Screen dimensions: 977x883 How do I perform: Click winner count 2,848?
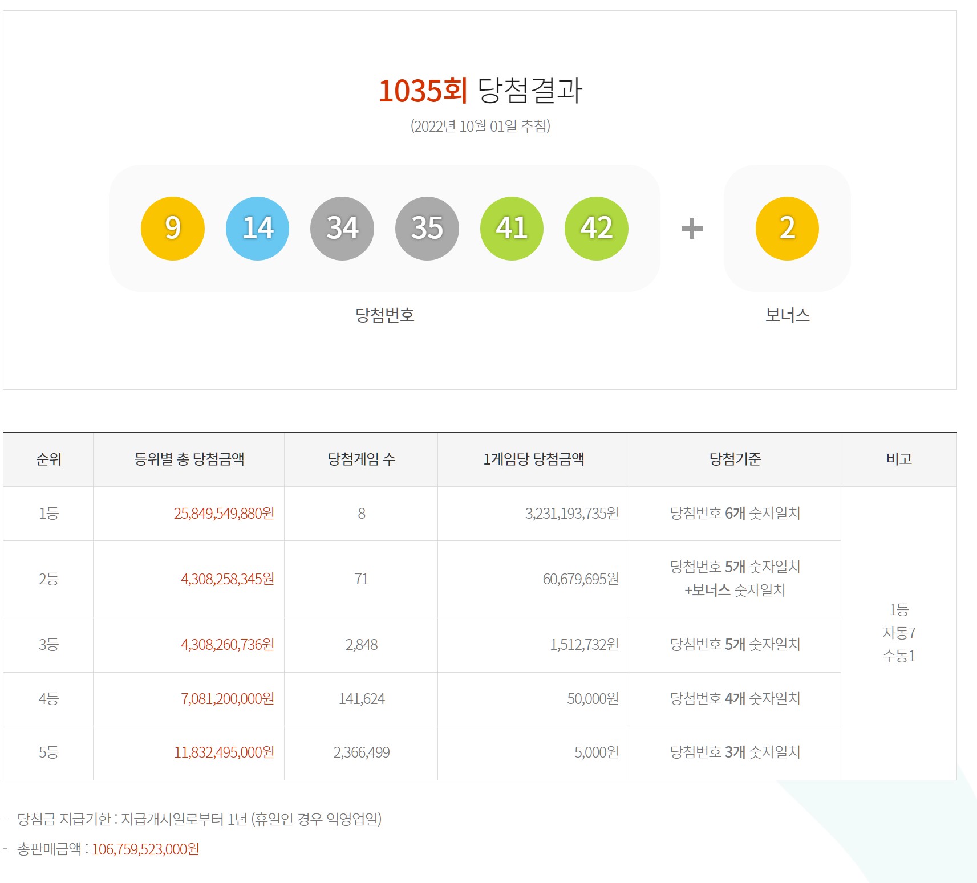pyautogui.click(x=362, y=645)
